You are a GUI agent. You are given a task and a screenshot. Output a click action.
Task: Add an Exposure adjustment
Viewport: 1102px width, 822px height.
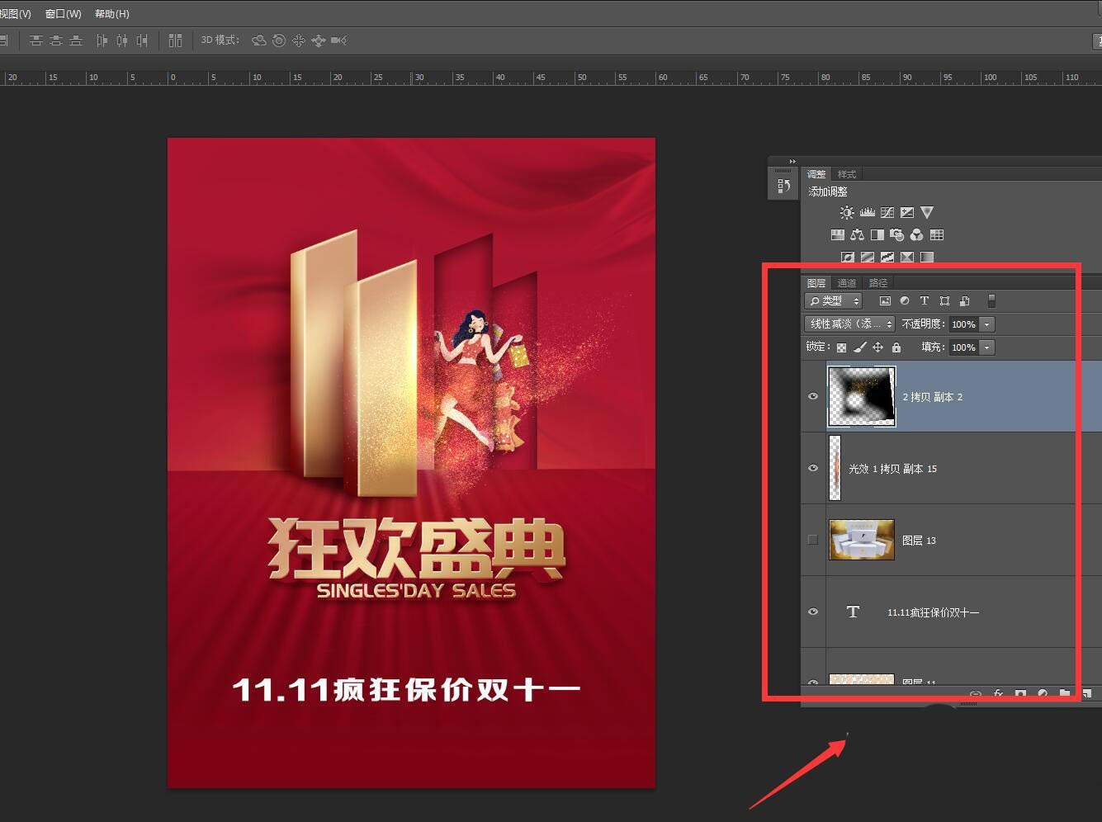point(907,213)
